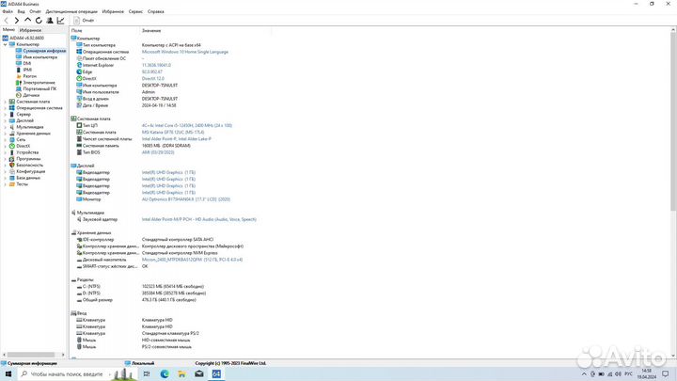Click the graph chart icon in toolbar
677x381 pixels.
click(59, 19)
